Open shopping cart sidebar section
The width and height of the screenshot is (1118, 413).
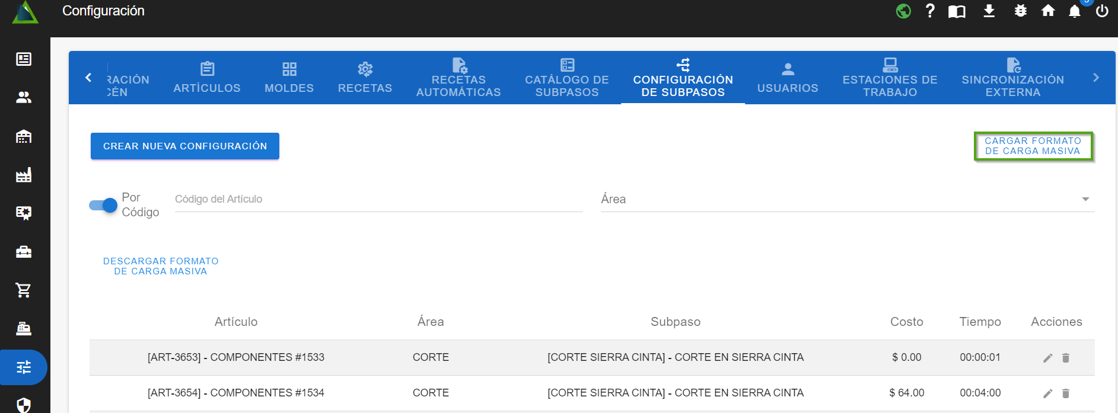click(24, 290)
